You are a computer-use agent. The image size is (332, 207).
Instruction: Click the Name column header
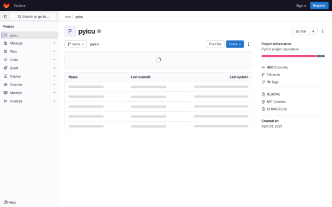point(73,77)
